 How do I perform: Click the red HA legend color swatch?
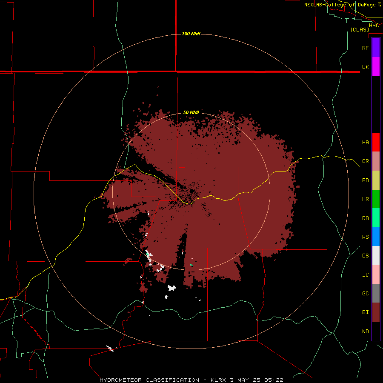click(x=376, y=142)
